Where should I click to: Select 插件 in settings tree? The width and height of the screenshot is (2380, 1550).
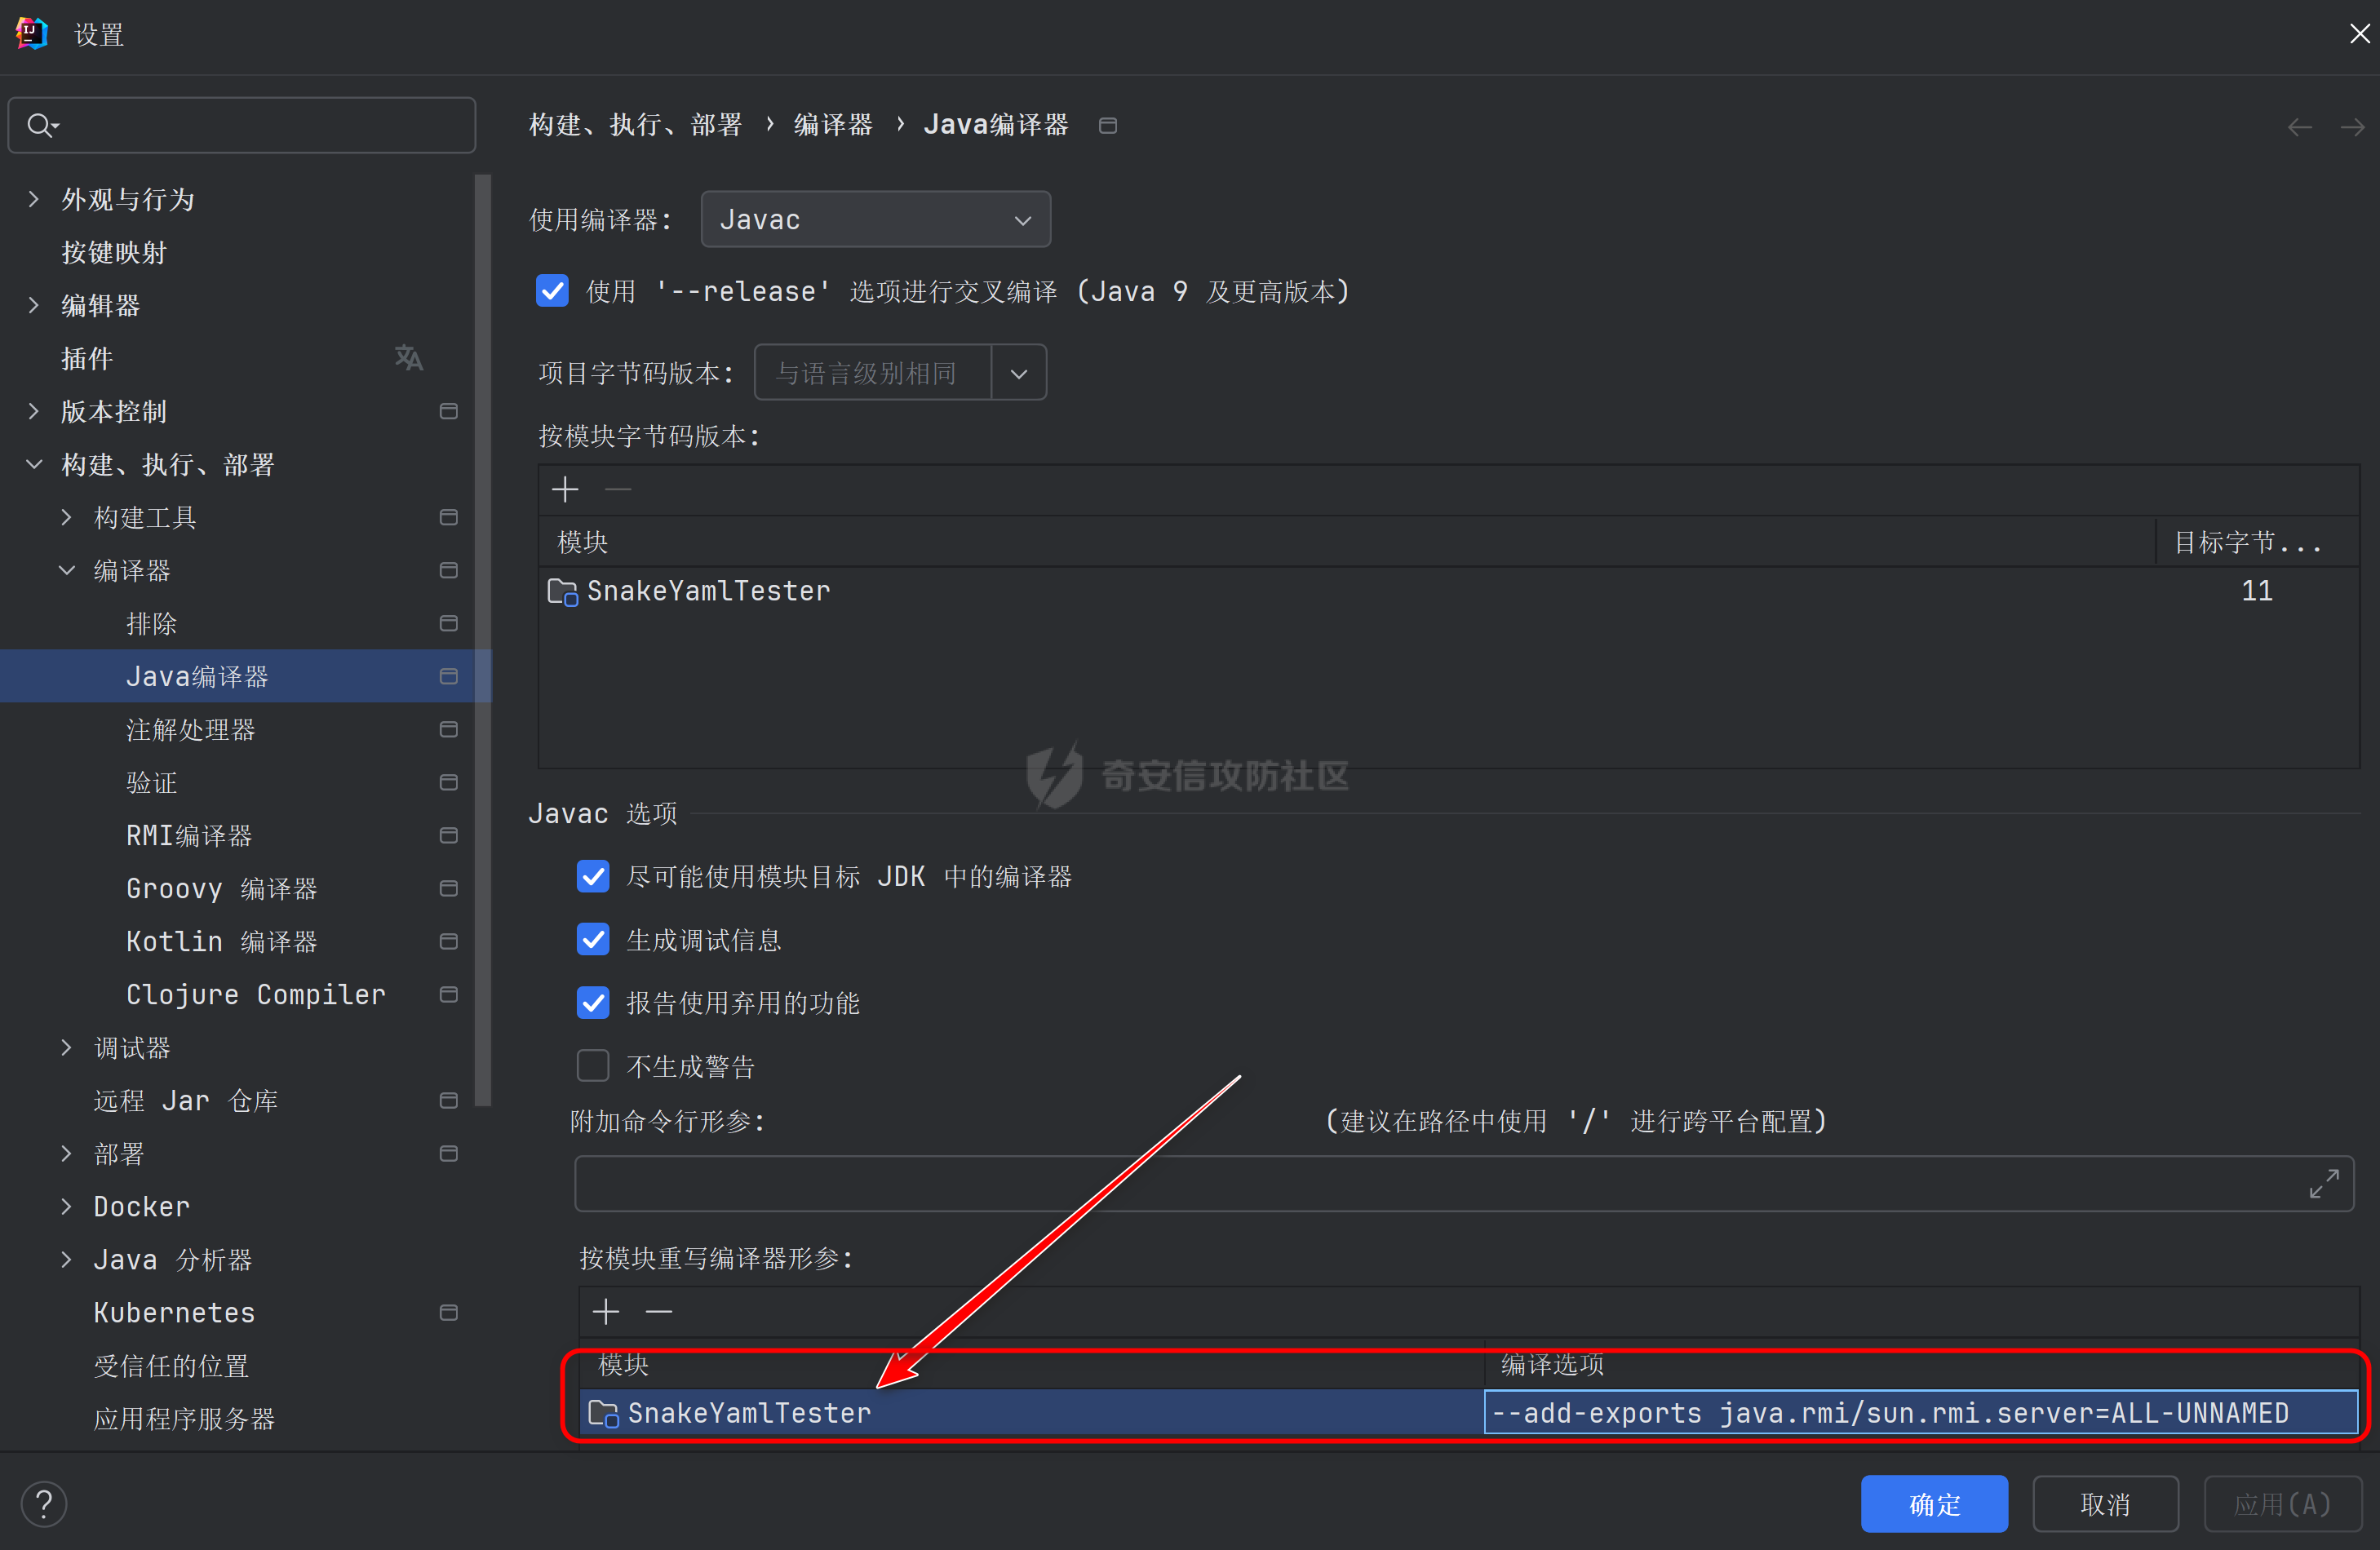(87, 358)
